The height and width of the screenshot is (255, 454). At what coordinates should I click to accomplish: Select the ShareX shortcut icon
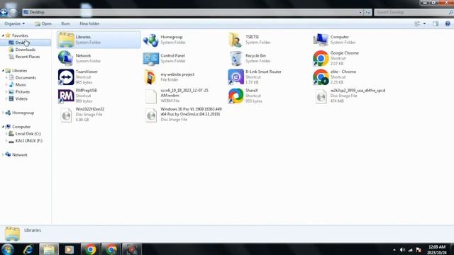pos(236,96)
